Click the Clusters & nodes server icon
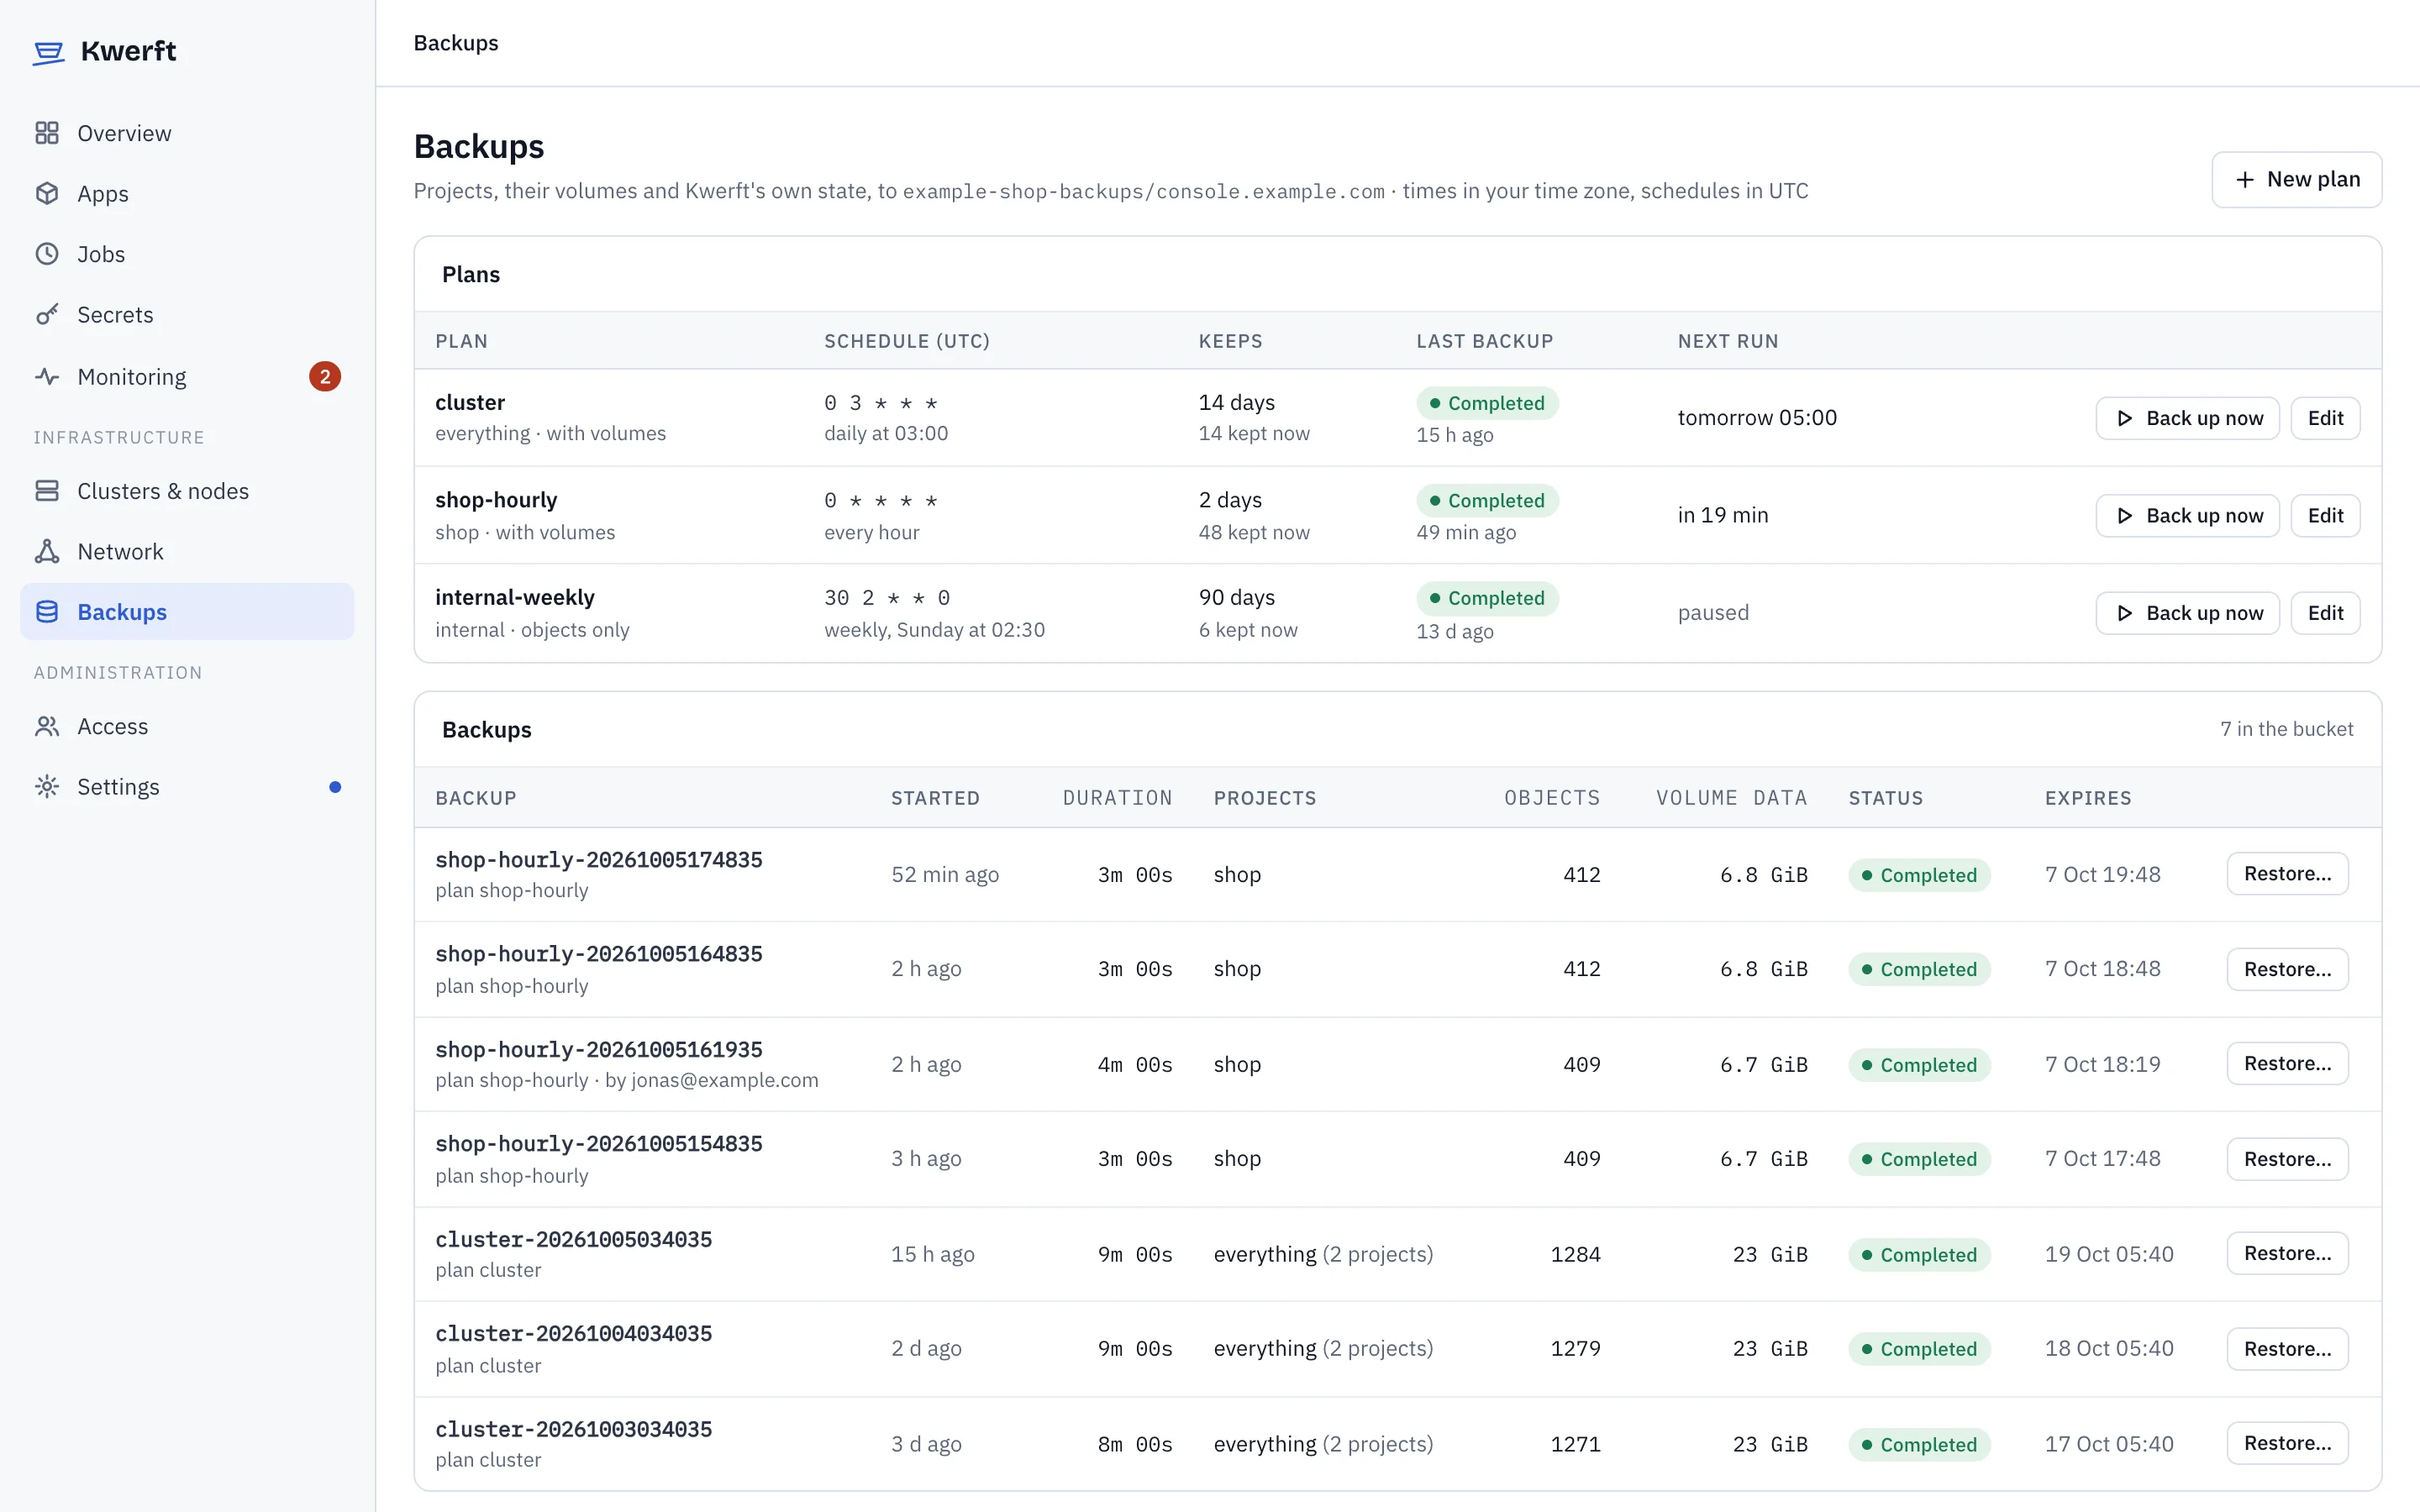This screenshot has width=2420, height=1512. (47, 491)
